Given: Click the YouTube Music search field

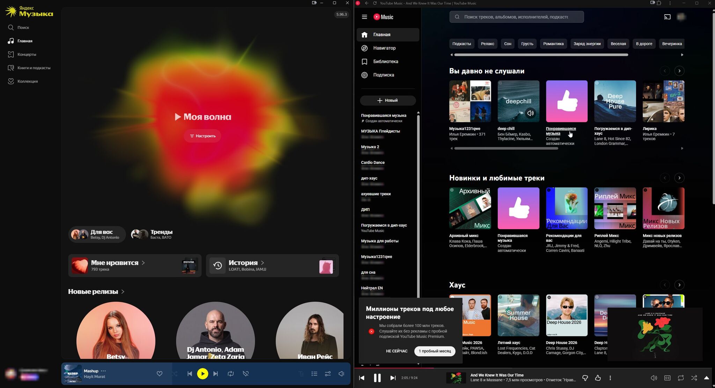Looking at the screenshot, I should 516,17.
